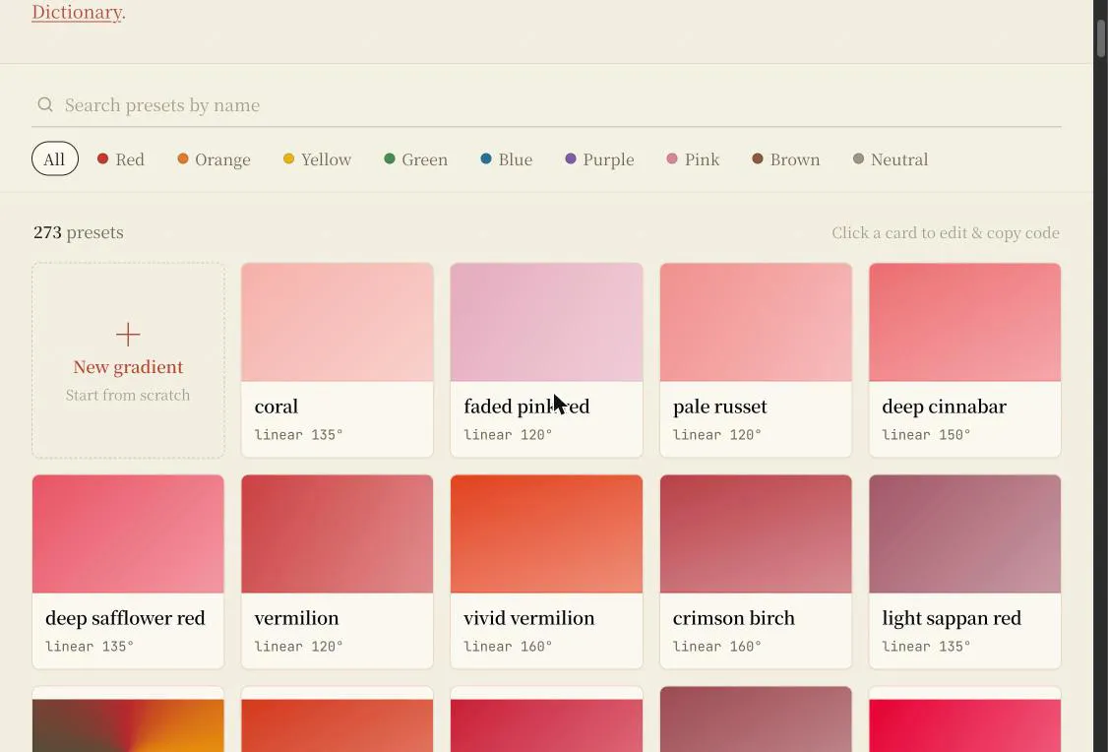The image size is (1108, 752).
Task: Click the linear 135° label under coral
Action: pyautogui.click(x=298, y=435)
